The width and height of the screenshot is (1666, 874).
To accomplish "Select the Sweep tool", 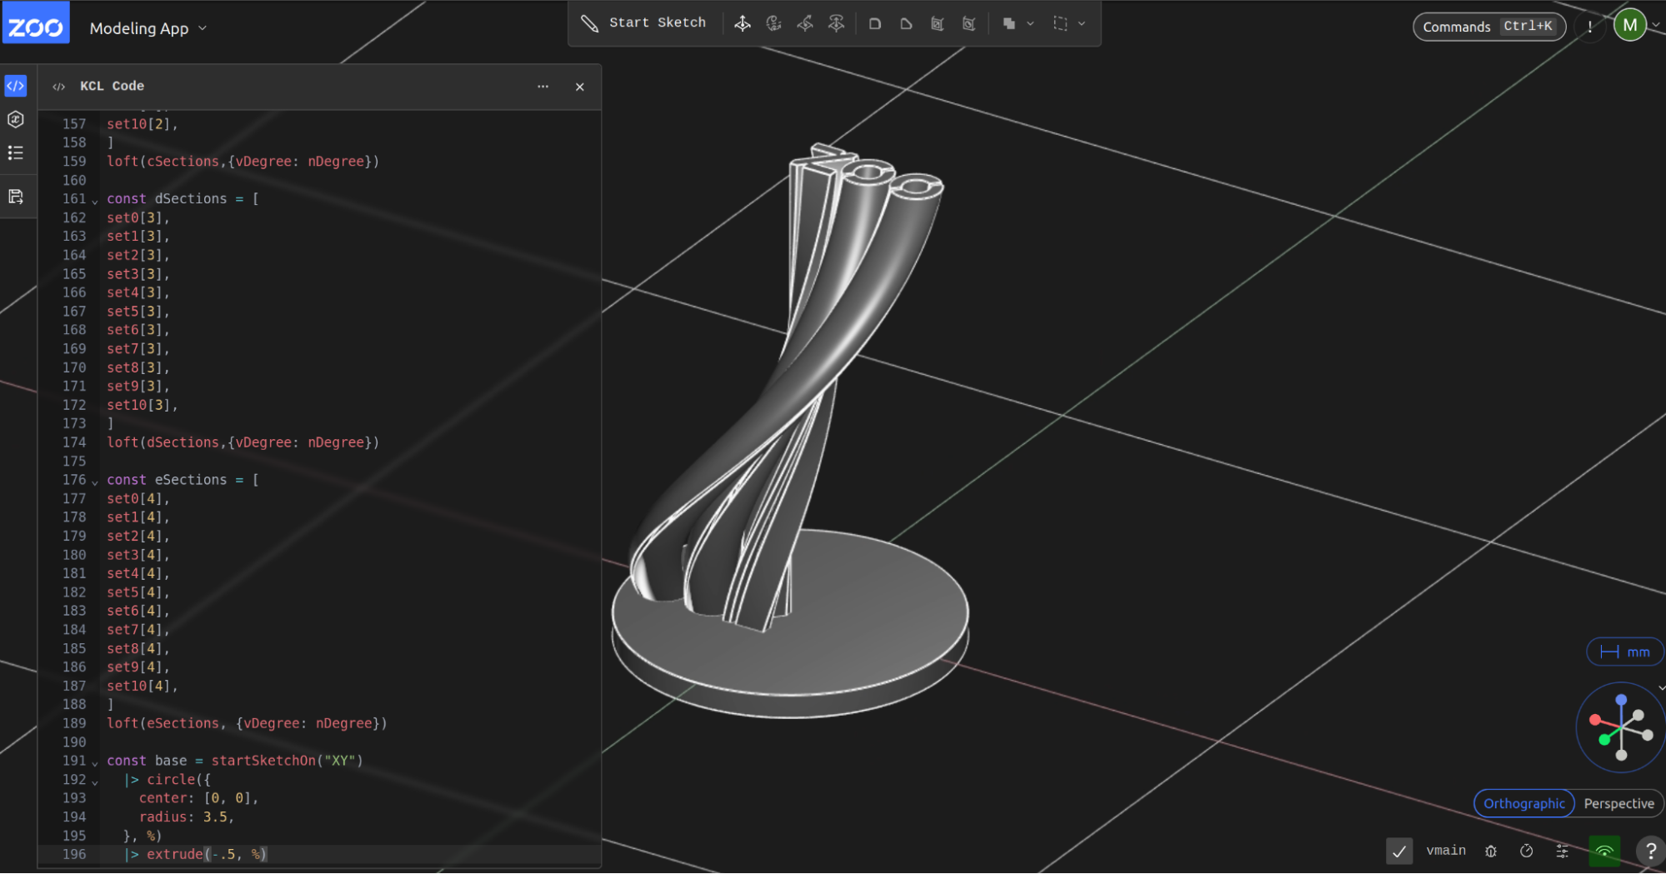I will pos(805,23).
